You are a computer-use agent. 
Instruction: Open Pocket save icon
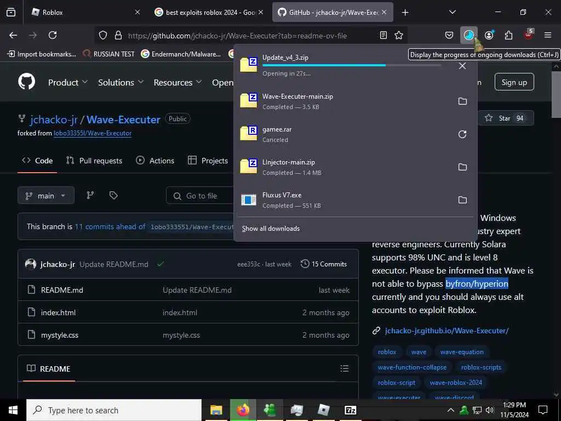449,35
